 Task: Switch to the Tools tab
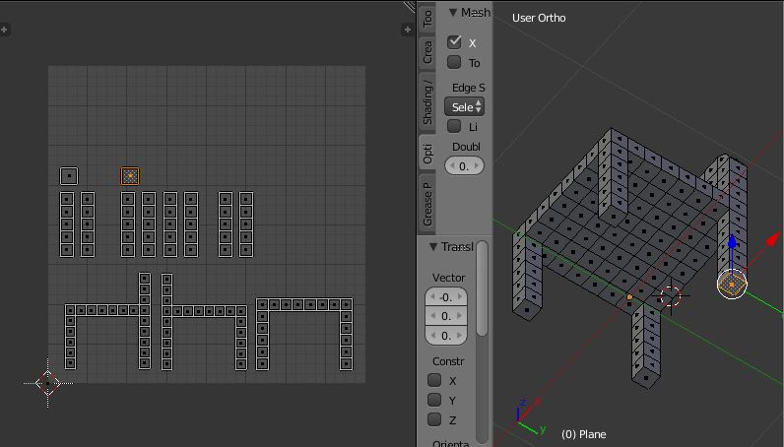tap(427, 18)
